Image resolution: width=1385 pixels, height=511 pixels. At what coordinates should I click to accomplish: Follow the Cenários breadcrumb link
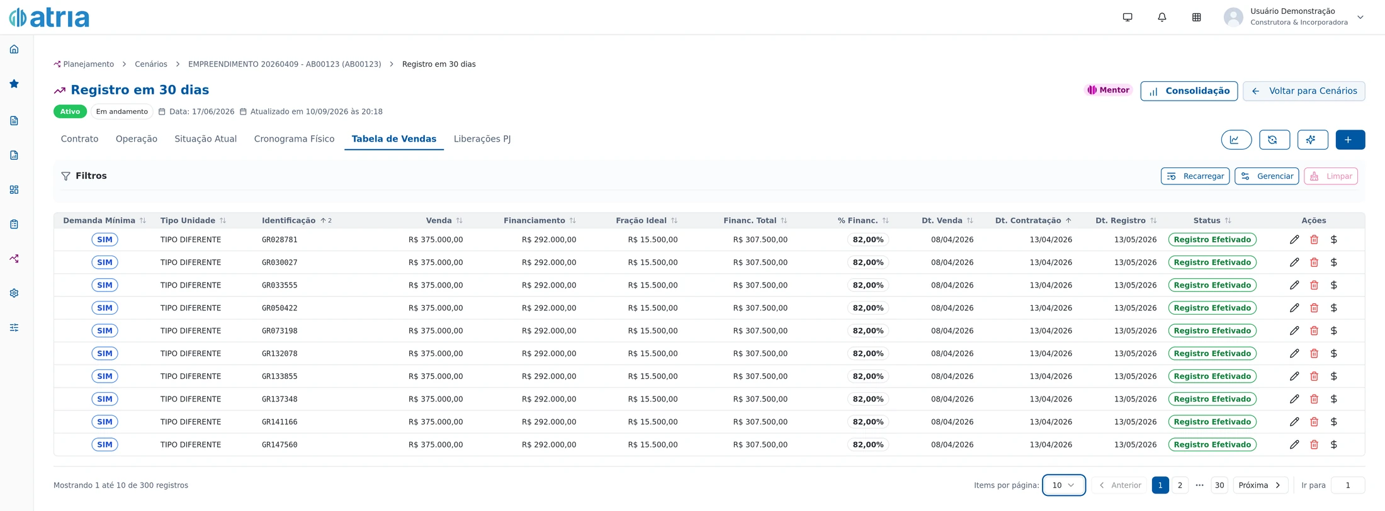tap(151, 64)
